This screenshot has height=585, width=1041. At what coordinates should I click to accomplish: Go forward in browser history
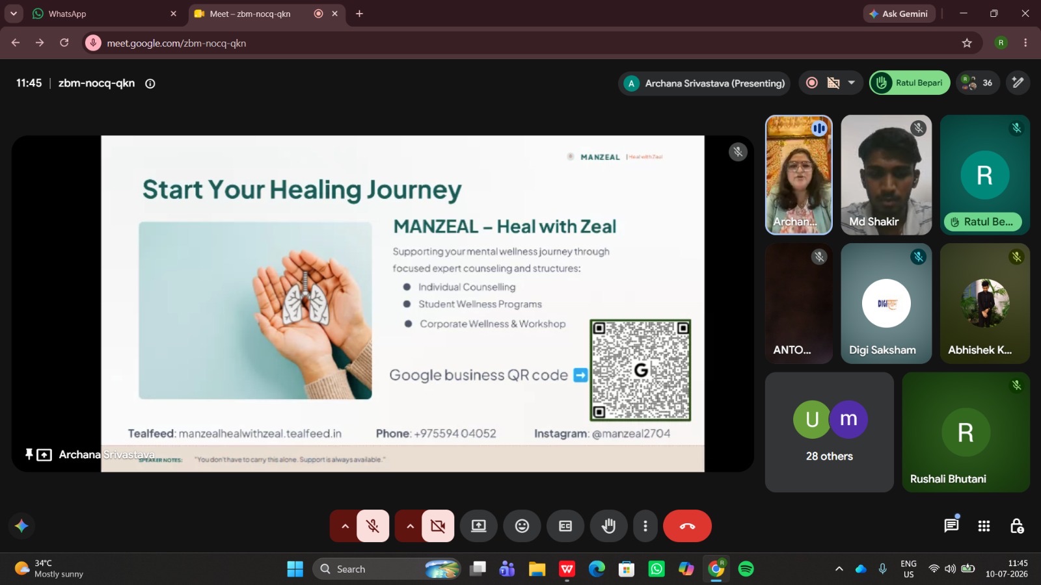click(40, 43)
